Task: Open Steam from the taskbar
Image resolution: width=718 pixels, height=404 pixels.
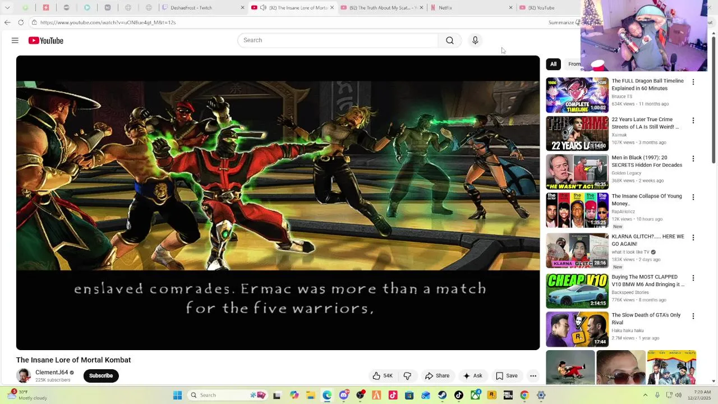Action: tap(442, 395)
